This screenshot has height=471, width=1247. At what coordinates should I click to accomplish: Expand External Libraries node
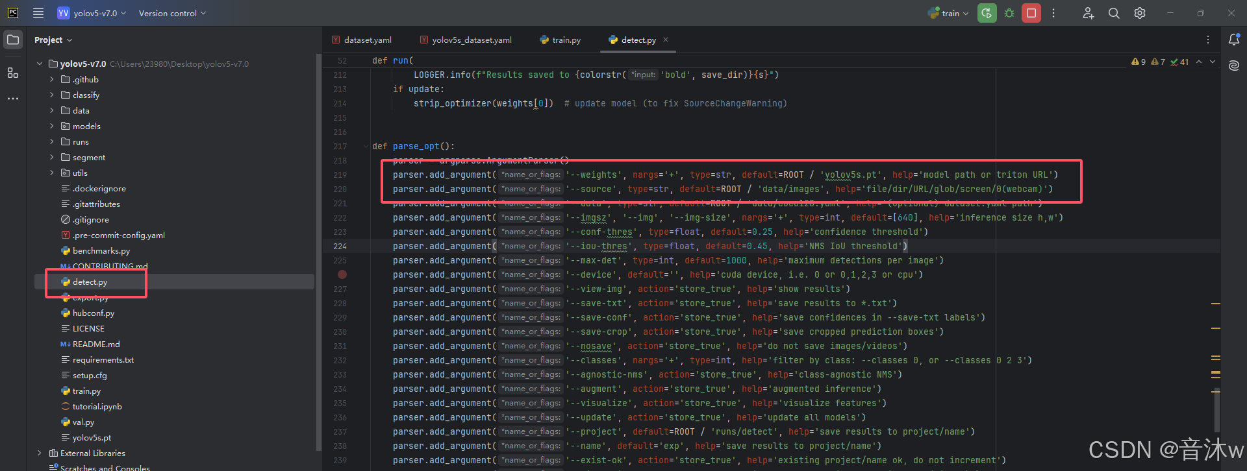(40, 453)
